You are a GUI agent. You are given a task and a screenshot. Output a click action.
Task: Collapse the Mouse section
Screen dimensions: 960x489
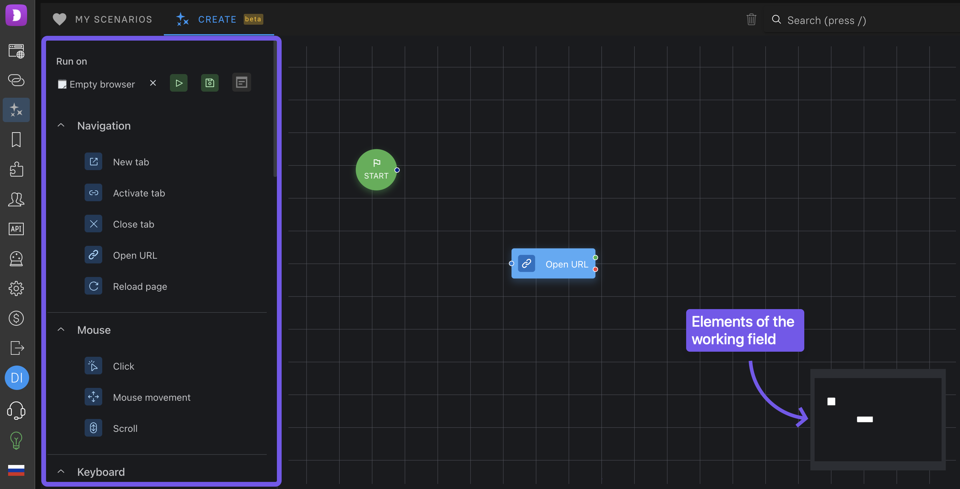(x=61, y=329)
